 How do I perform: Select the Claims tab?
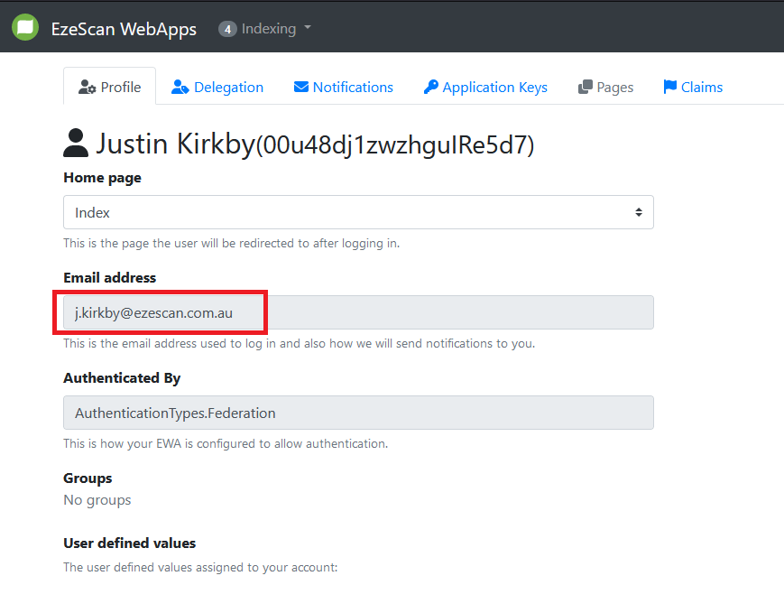tap(701, 88)
